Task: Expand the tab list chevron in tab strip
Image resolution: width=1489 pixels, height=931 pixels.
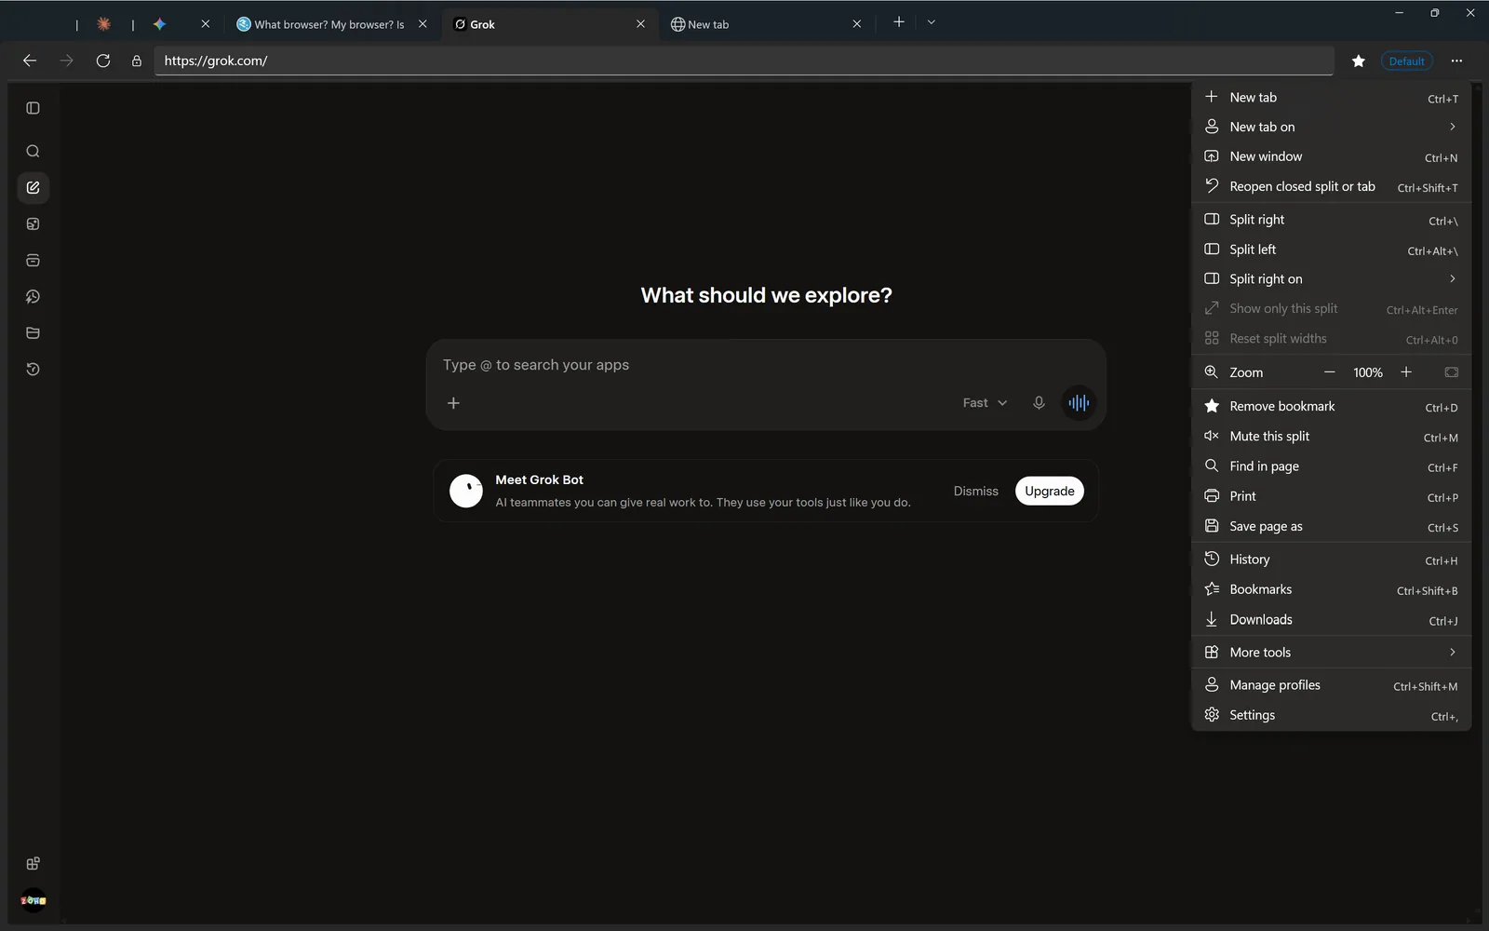Action: (932, 22)
